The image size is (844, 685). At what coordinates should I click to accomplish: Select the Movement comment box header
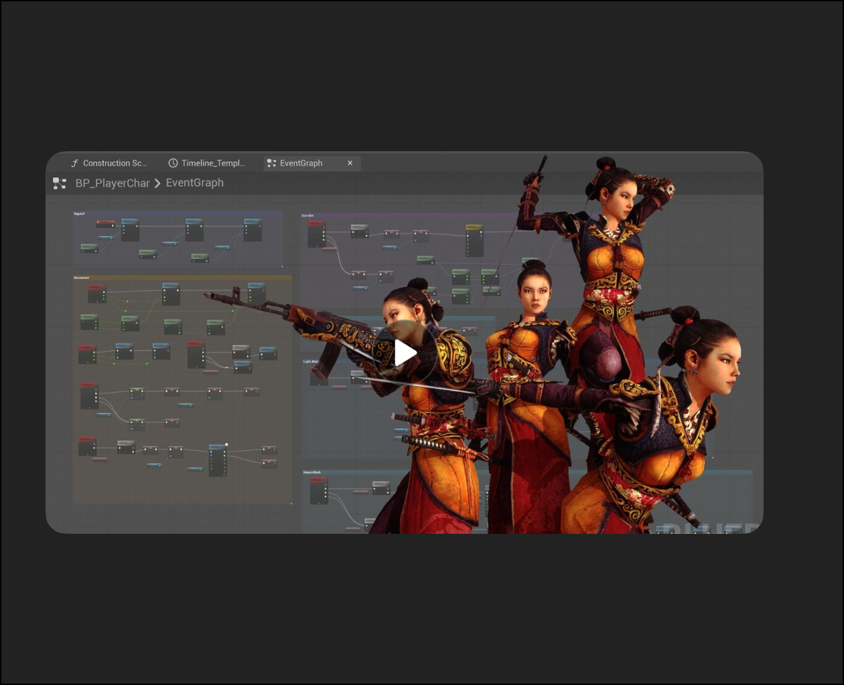182,278
